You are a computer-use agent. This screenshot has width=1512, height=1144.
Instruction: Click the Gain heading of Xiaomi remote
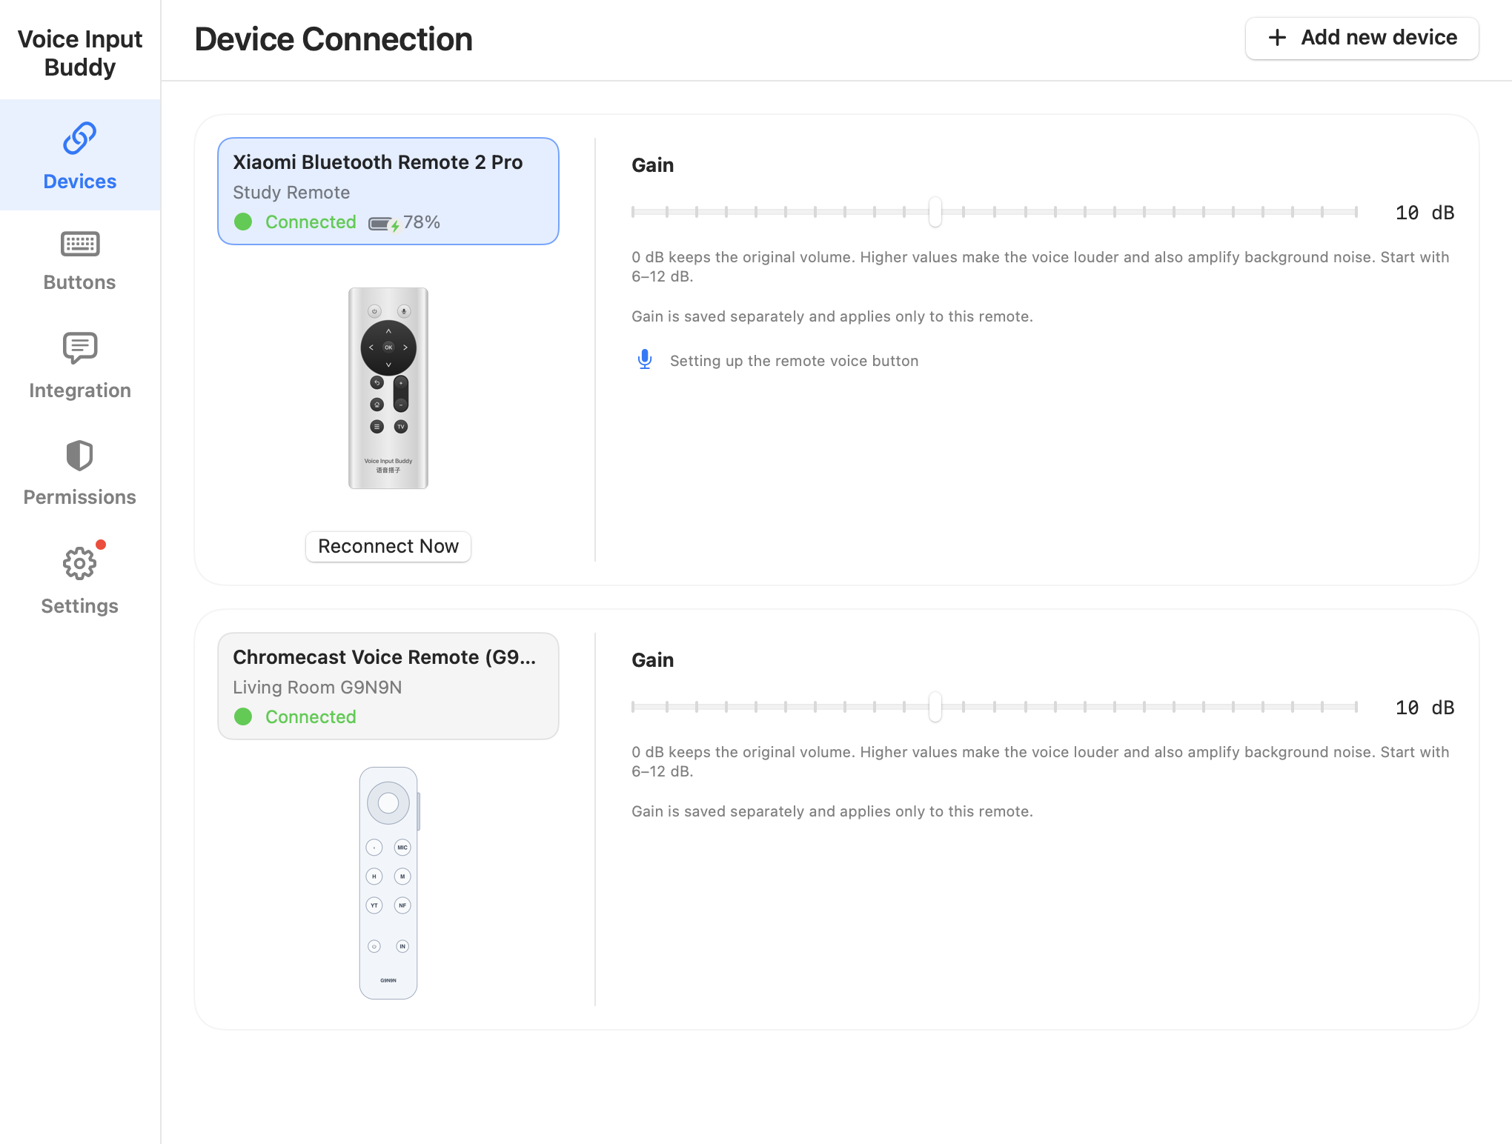pyautogui.click(x=652, y=165)
